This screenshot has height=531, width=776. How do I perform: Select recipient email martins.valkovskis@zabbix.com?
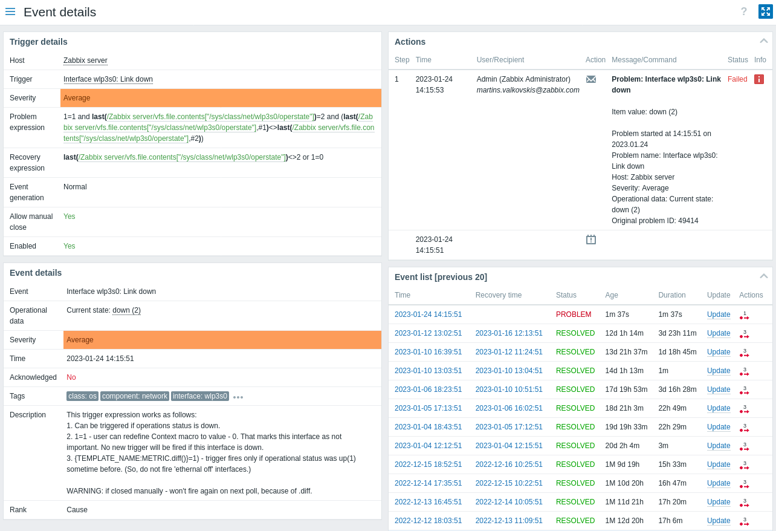(x=528, y=90)
